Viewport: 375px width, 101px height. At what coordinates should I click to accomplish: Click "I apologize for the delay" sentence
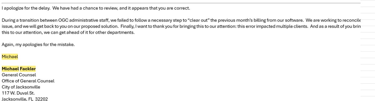tap(26, 8)
